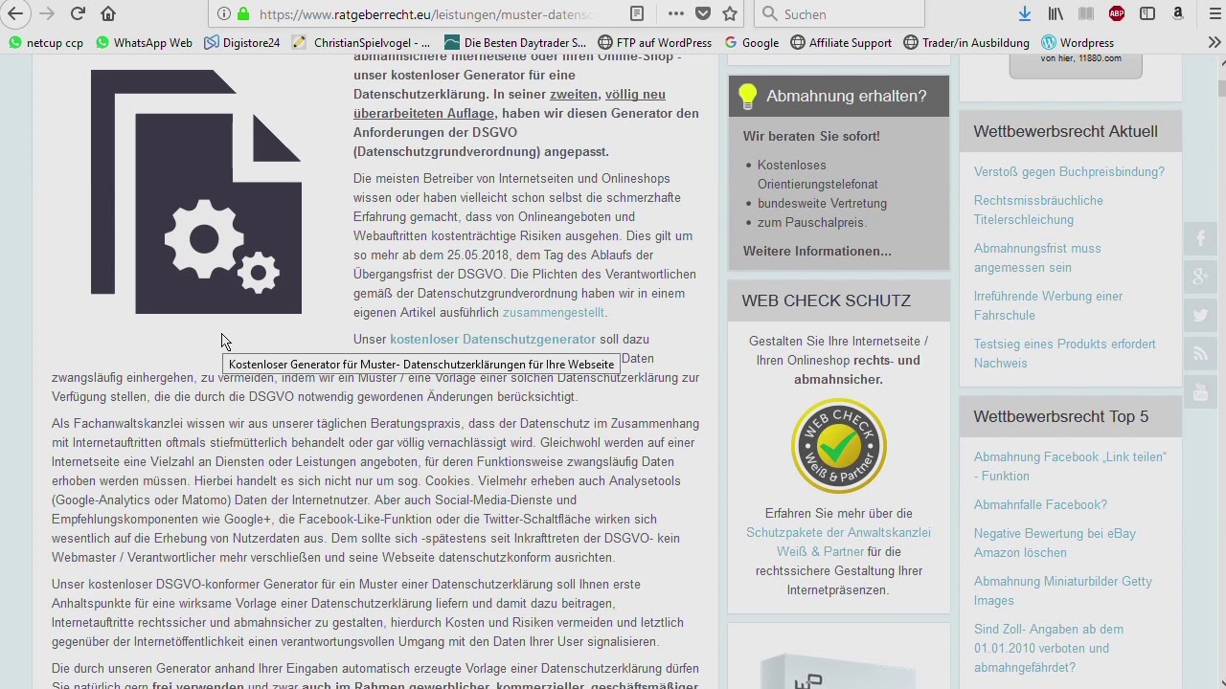Open the WhatsApp Web bookmark
The width and height of the screenshot is (1226, 689).
143,43
